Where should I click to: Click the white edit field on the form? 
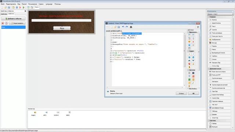coord(61,21)
